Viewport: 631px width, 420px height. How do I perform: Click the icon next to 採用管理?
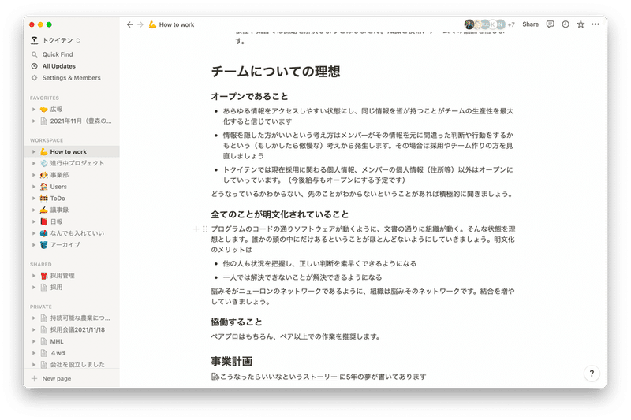pos(44,276)
